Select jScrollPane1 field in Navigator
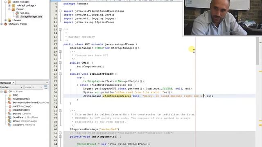262x147 pixels. click(x=25, y=117)
